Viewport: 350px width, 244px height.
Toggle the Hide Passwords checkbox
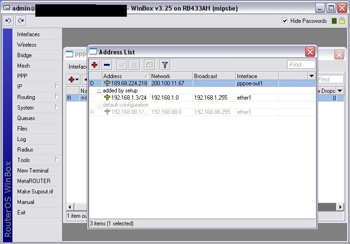[285, 21]
